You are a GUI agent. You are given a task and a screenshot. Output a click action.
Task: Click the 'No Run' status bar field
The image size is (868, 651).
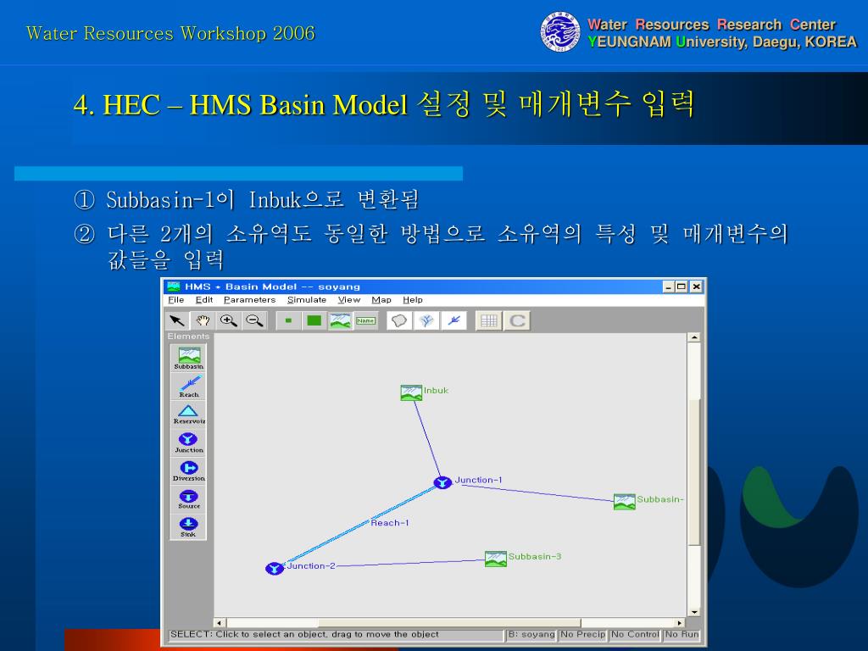pyautogui.click(x=682, y=634)
